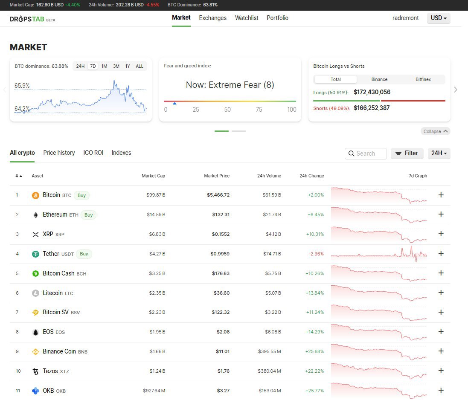This screenshot has width=468, height=400.
Task: Click the BTC dominance line chart
Action: (81, 97)
